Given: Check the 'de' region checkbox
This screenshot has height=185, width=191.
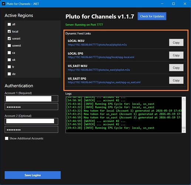Looking at the screenshot, I should [x=9, y=74].
